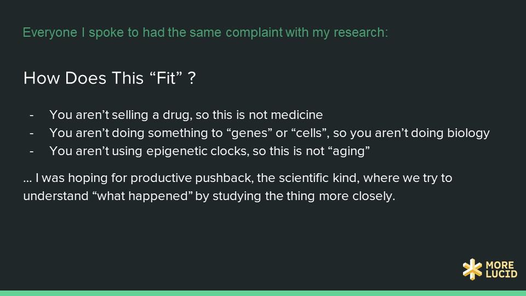Click the "MORE LUCID" logo text
The height and width of the screenshot is (296, 526).
(501, 269)
